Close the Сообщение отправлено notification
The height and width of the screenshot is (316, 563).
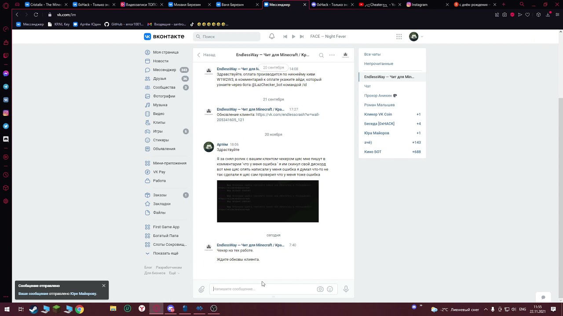[x=104, y=286]
